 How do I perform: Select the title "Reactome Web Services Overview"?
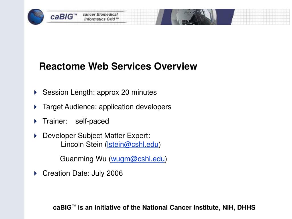pyautogui.click(x=118, y=66)
